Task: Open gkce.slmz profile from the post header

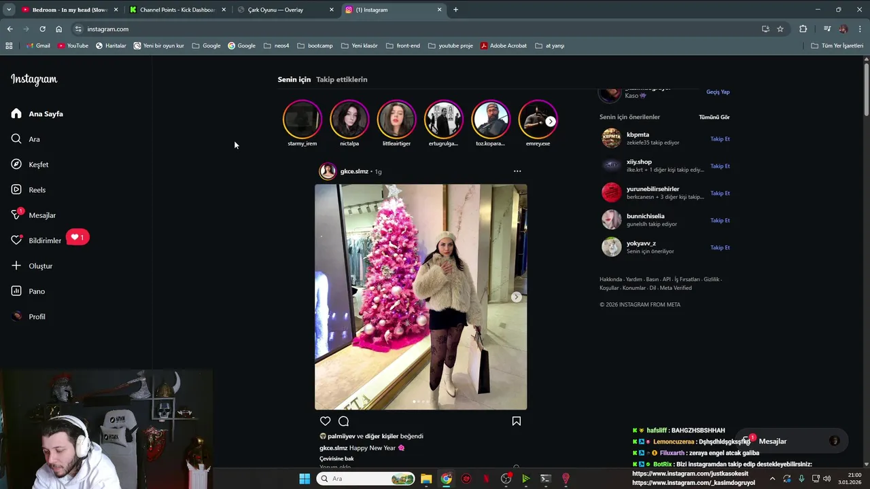Action: coord(354,171)
